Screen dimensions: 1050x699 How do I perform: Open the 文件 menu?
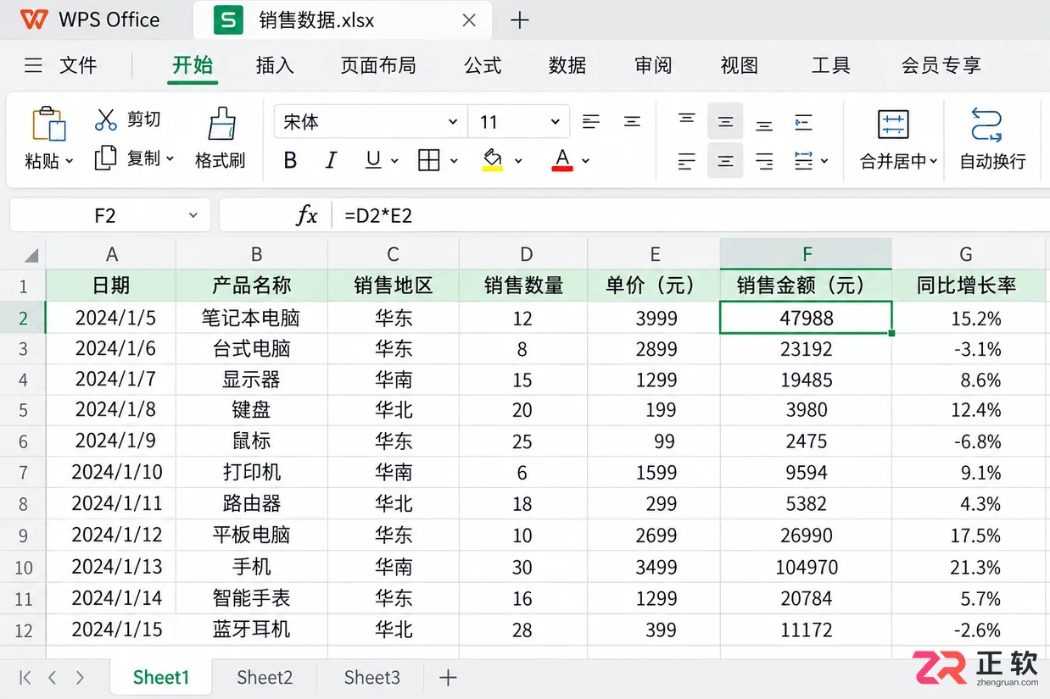78,65
